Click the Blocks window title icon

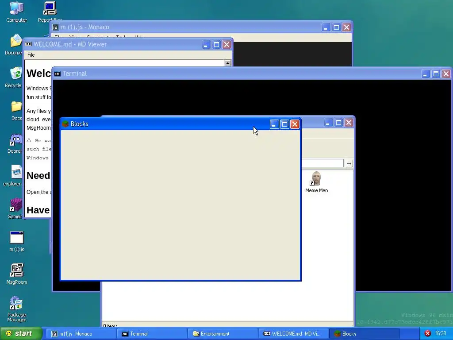pyautogui.click(x=65, y=124)
